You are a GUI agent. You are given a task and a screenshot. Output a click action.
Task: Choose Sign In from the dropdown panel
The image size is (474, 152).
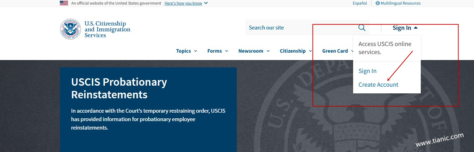(x=368, y=71)
